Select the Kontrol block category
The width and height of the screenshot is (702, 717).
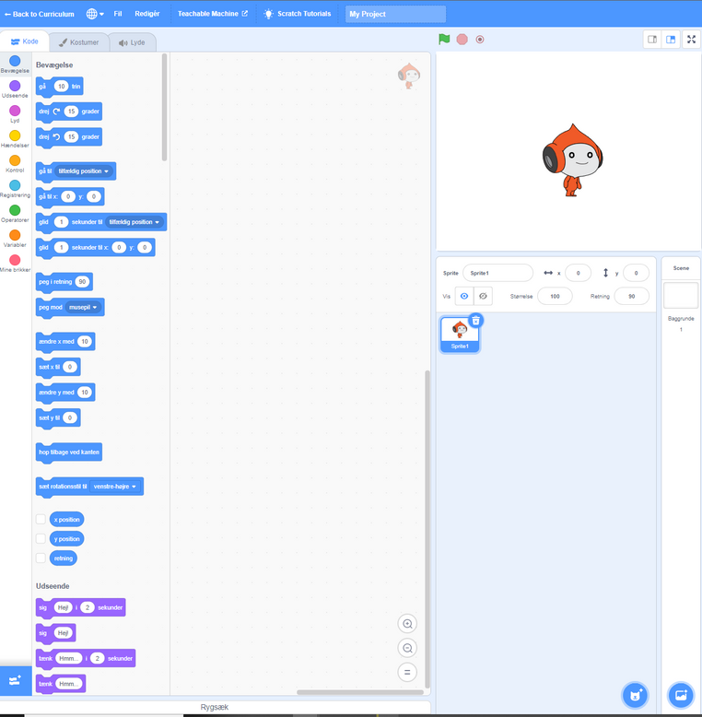pos(15,164)
